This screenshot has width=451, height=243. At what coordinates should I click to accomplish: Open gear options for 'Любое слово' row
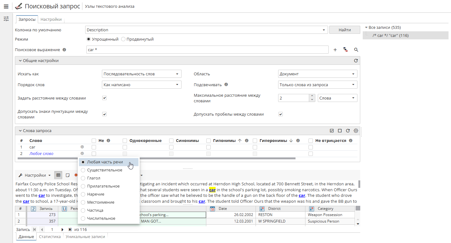click(x=82, y=153)
